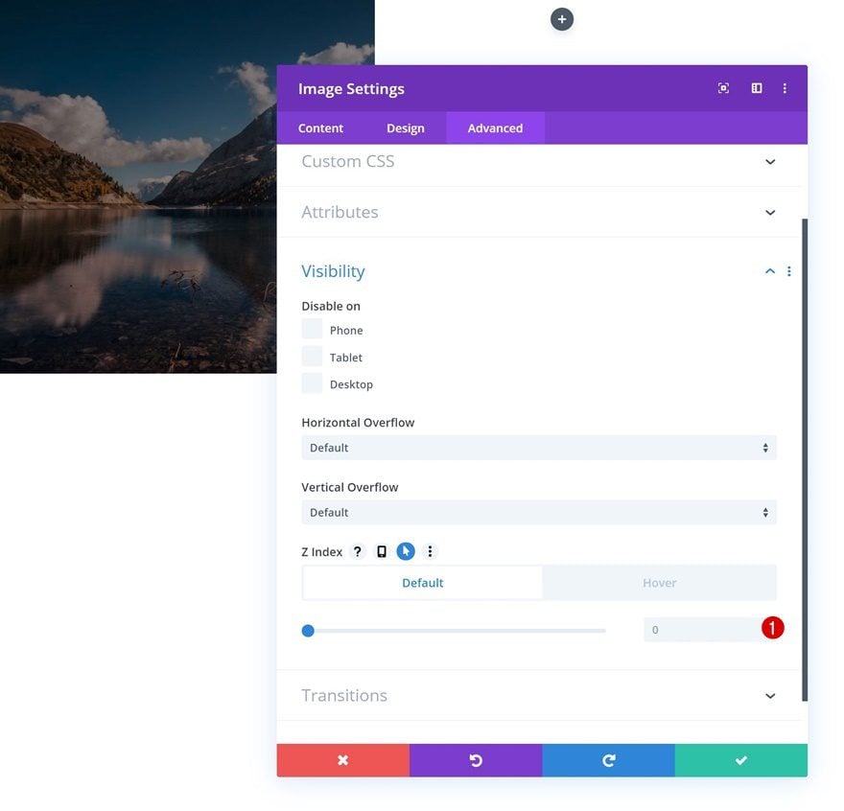Check the Desktop disable checkbox
844x811 pixels.
pyautogui.click(x=312, y=383)
